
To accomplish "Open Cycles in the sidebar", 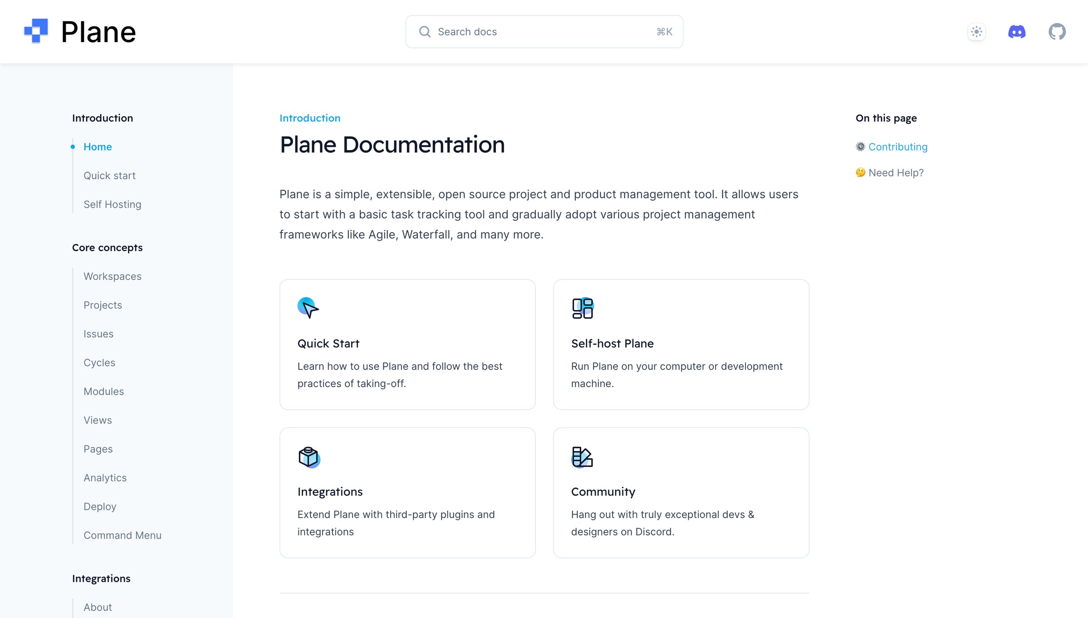I will coord(99,363).
